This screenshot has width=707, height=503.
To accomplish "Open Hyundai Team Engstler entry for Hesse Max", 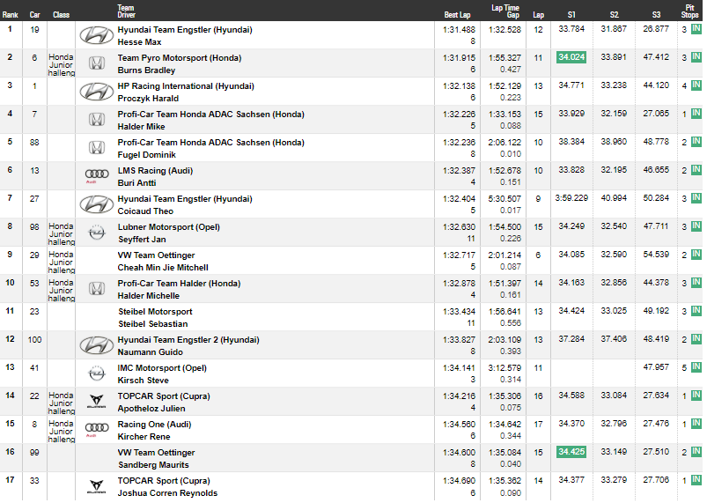I will (x=185, y=30).
